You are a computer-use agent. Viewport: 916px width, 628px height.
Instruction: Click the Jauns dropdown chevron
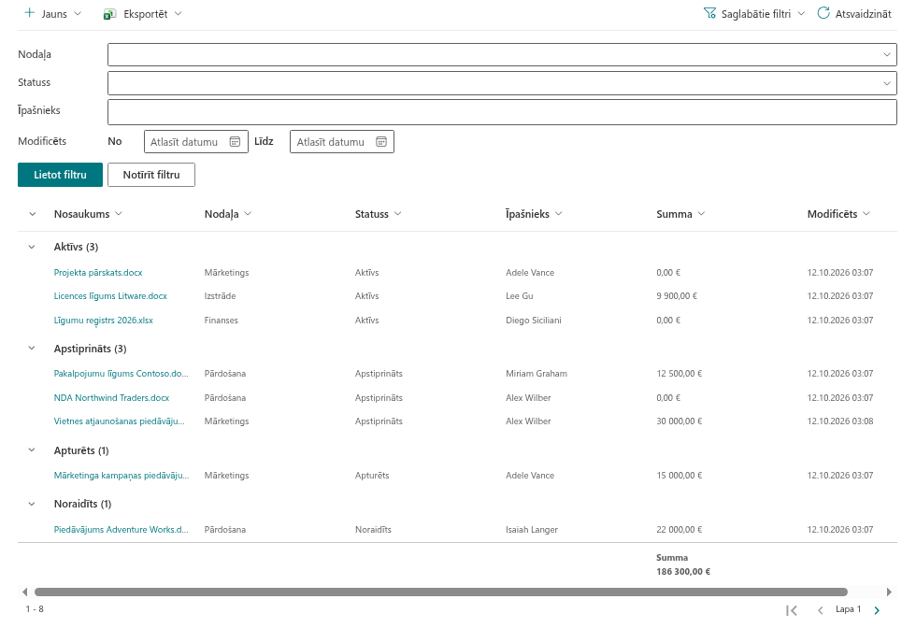[x=78, y=13]
